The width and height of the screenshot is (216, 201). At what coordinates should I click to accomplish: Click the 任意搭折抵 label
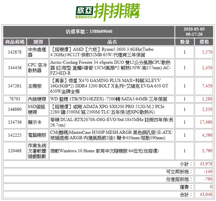coord(179,179)
